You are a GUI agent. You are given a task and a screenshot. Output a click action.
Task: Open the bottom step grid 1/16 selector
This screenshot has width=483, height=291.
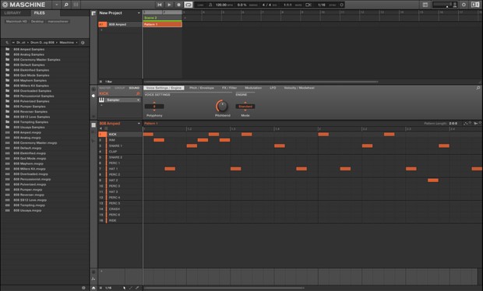click(x=108, y=288)
